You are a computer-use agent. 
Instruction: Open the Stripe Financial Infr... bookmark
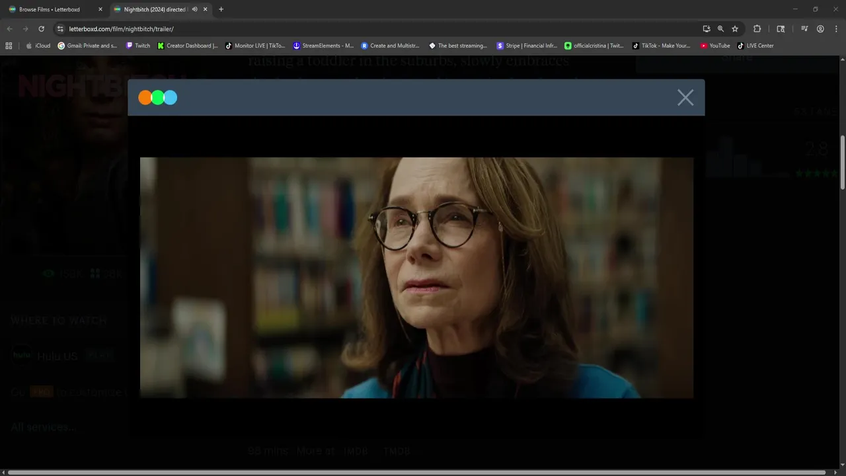point(527,46)
